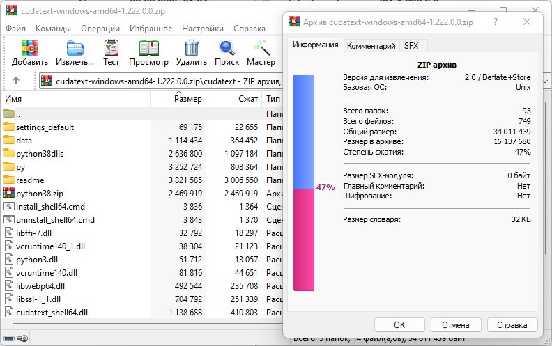Click the help '?' button in dialog title bar
The height and width of the screenshot is (346, 552).
click(x=496, y=22)
